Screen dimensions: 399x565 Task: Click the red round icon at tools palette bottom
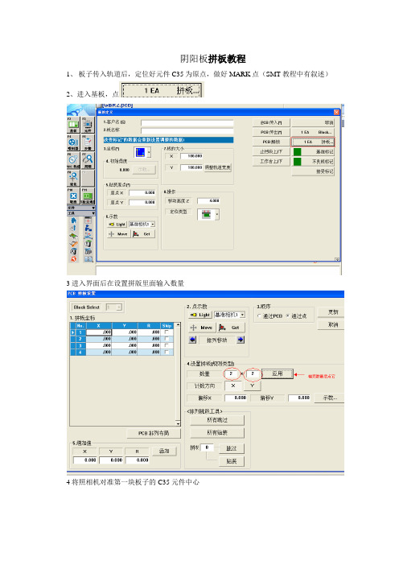[73, 258]
